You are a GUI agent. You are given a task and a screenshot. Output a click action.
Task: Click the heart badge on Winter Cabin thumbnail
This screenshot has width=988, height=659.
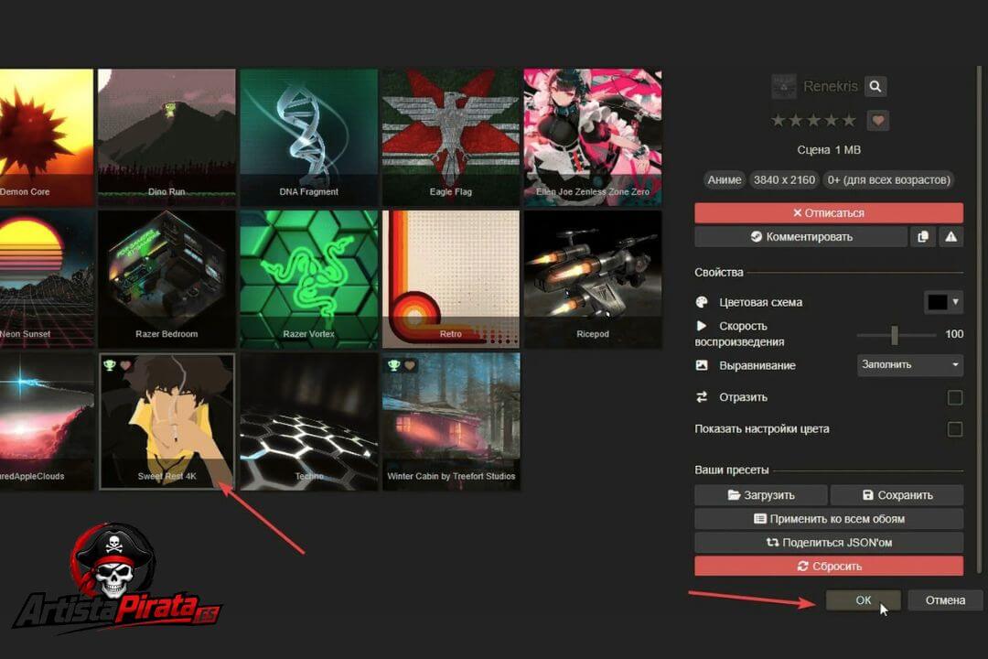pos(410,365)
